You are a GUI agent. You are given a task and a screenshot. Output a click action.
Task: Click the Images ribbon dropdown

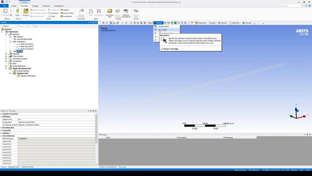65,10
